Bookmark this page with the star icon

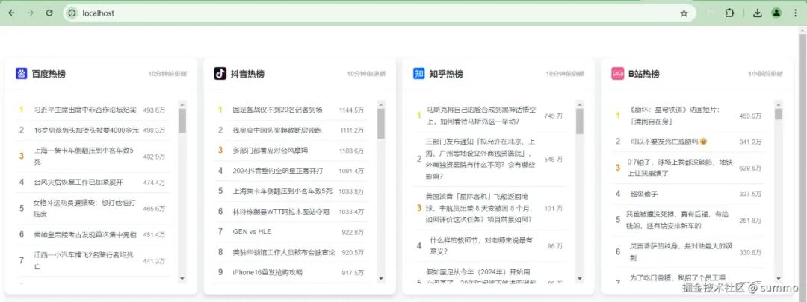[x=684, y=13]
